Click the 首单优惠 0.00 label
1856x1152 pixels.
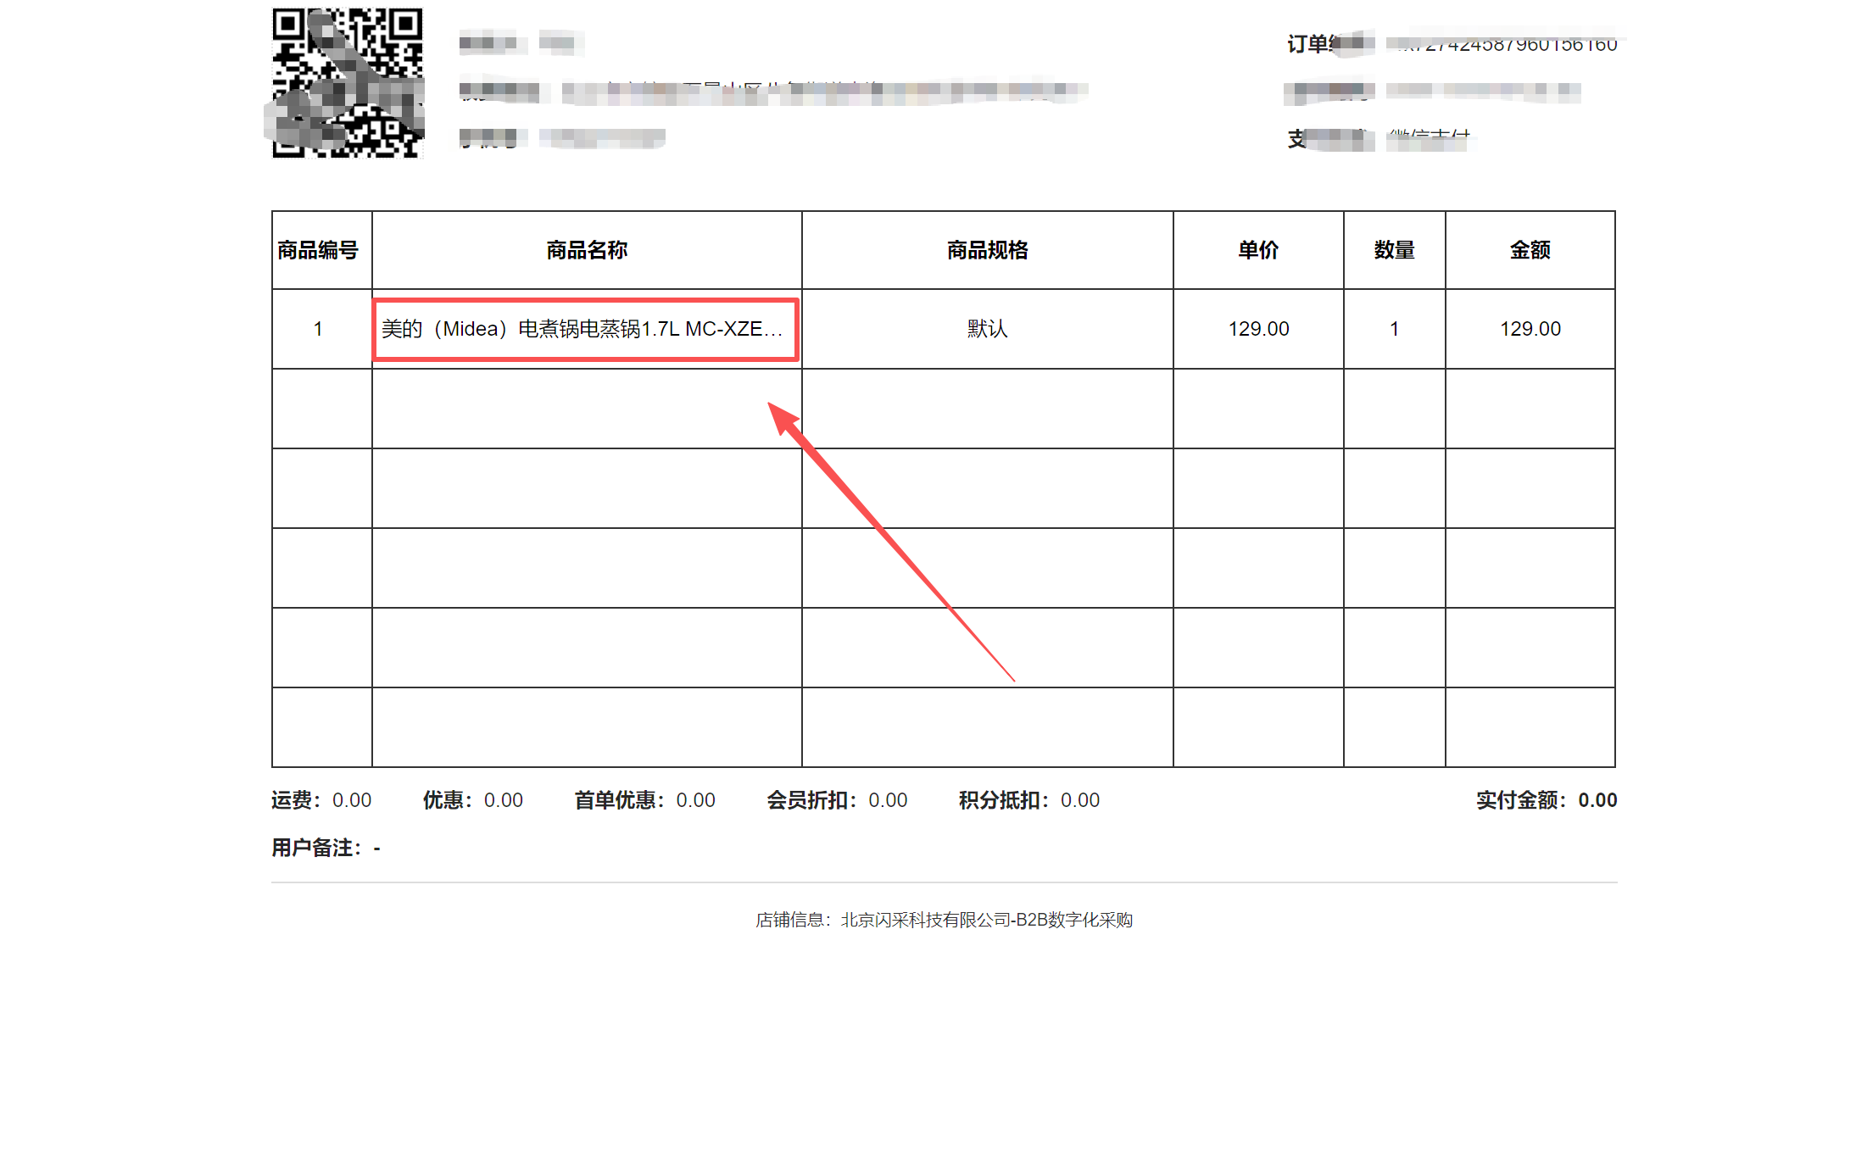[x=644, y=800]
